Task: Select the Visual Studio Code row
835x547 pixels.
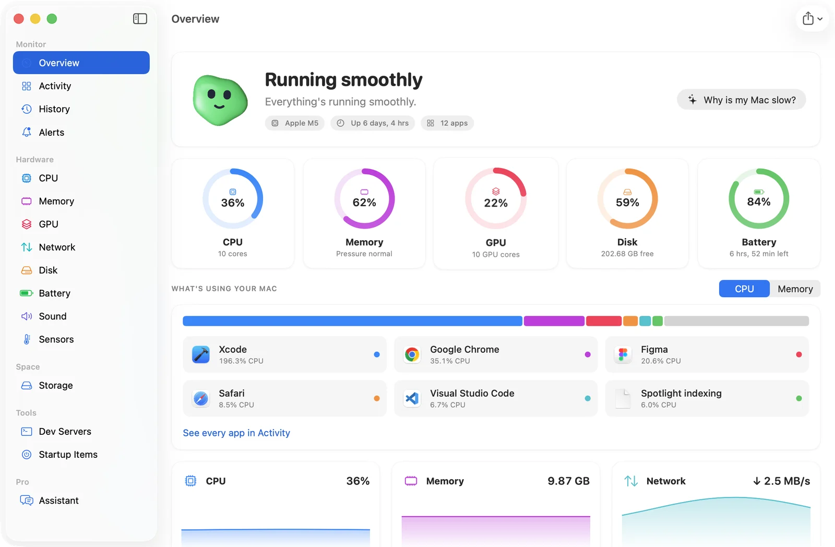Action: (x=496, y=398)
